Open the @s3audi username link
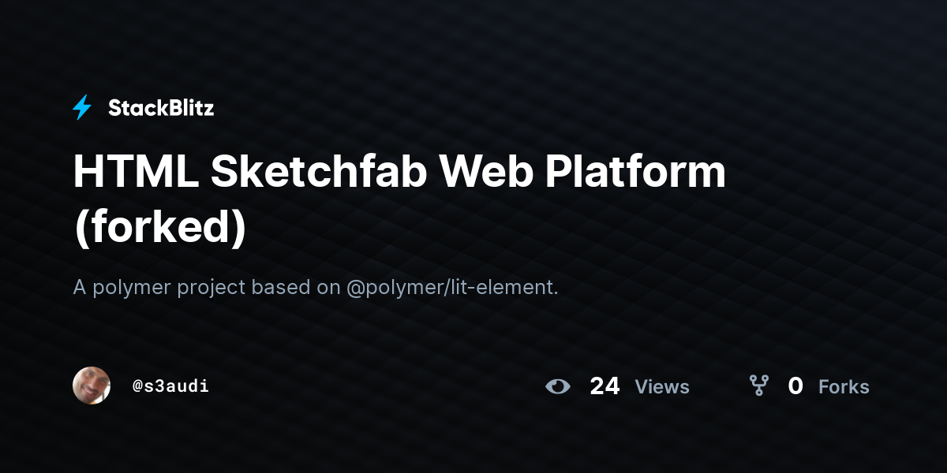 coord(170,386)
